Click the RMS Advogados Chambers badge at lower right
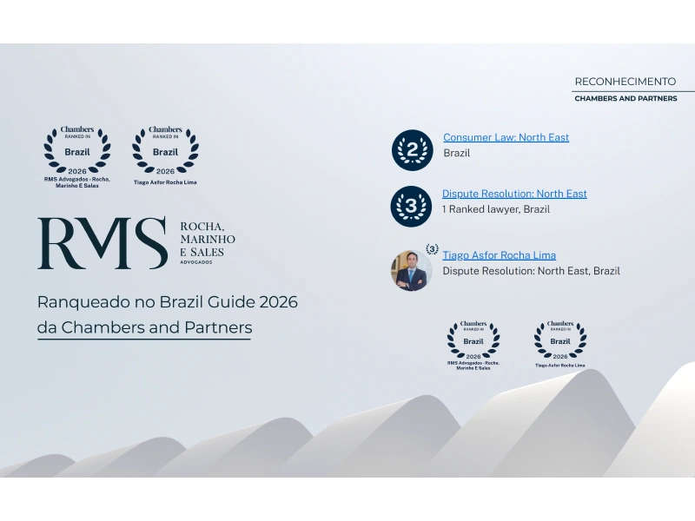The image size is (695, 521). coord(473,345)
